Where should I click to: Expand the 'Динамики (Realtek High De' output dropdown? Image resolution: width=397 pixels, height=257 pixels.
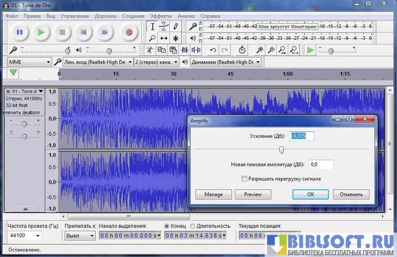click(225, 62)
